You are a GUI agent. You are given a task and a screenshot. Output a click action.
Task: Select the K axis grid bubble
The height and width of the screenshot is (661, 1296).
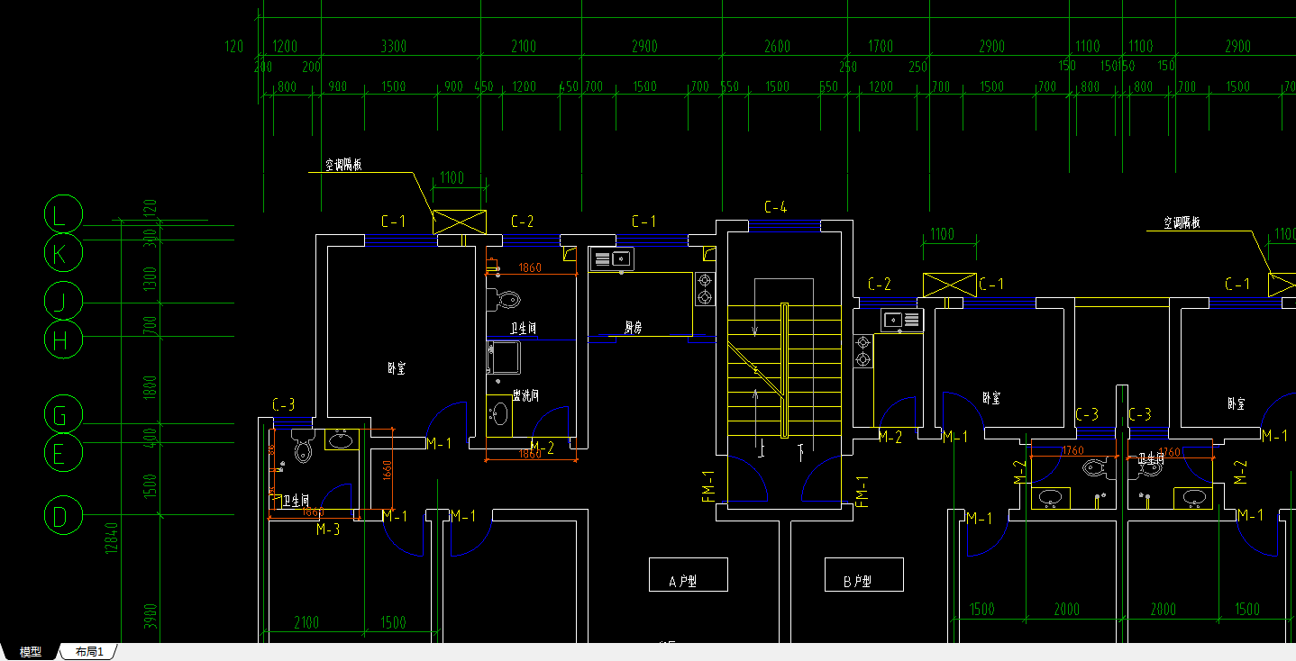[x=63, y=254]
